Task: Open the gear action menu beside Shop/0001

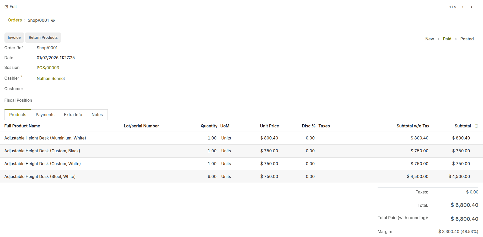Action: (x=53, y=20)
